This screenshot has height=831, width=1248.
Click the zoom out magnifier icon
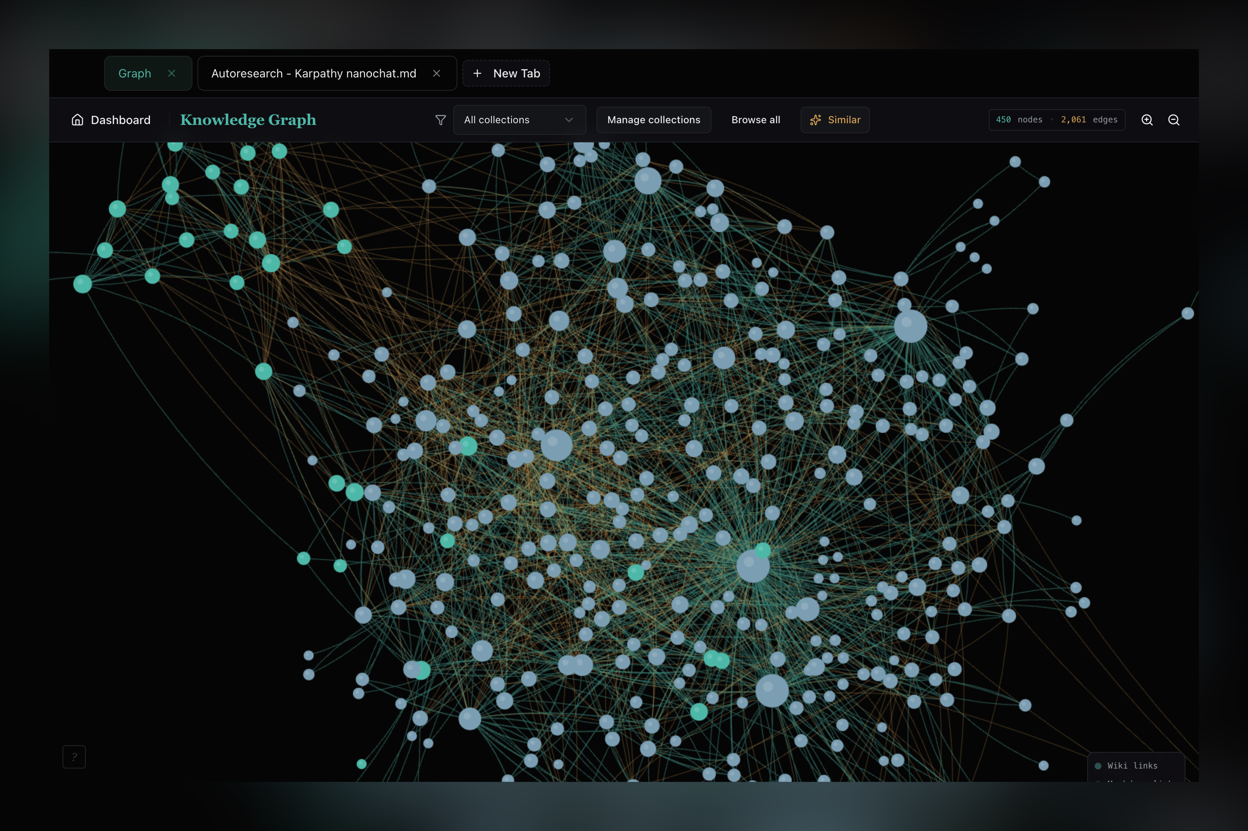(1173, 120)
